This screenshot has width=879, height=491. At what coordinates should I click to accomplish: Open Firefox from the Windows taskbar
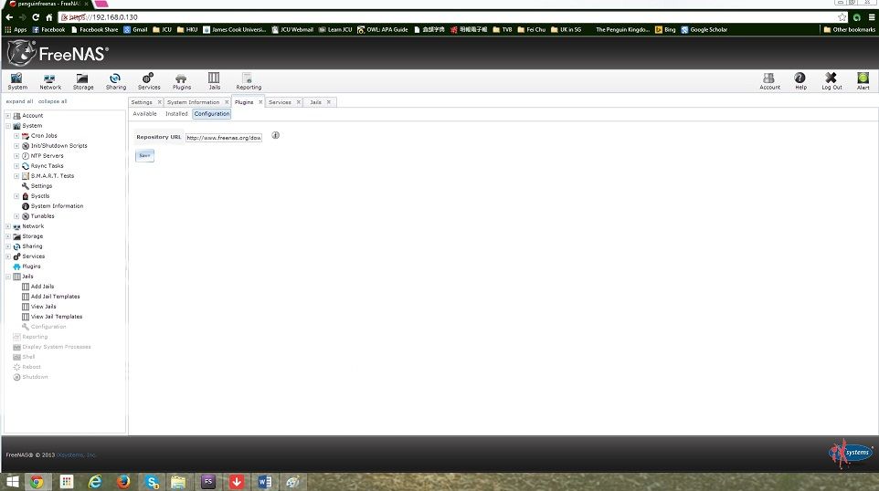[123, 481]
